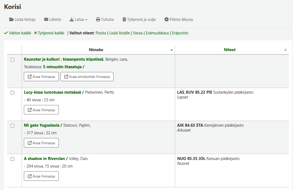Click the external-link icon in Kaunotar row's Avaa Finnassa
The width and height of the screenshot is (293, 190).
tap(30, 77)
